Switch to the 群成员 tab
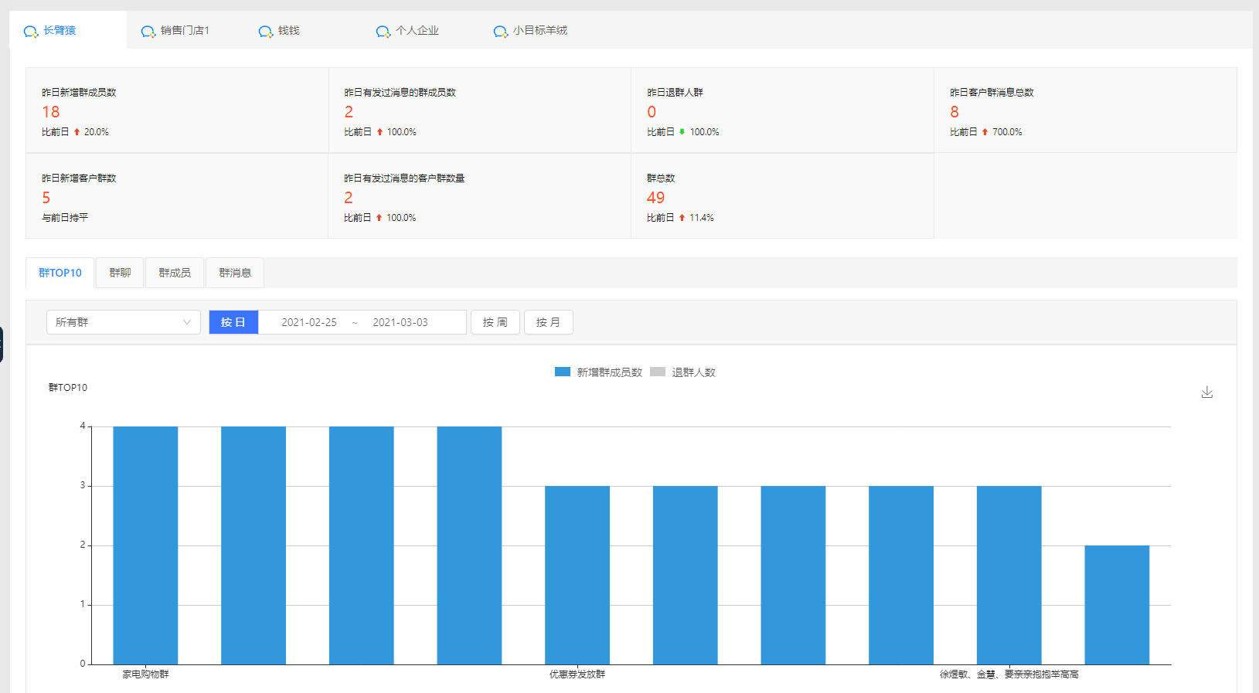Viewport: 1259px width, 693px height. (x=175, y=273)
